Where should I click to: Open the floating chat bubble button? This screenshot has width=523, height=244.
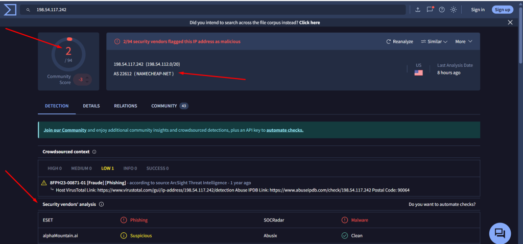500,233
